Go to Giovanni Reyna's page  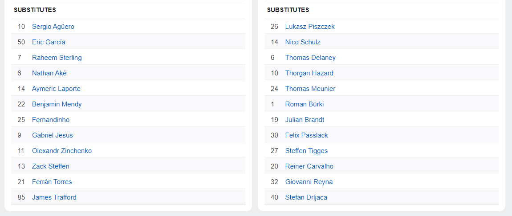coord(309,182)
